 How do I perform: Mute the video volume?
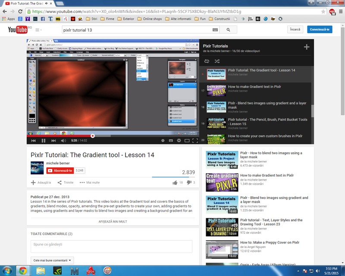(x=63, y=141)
